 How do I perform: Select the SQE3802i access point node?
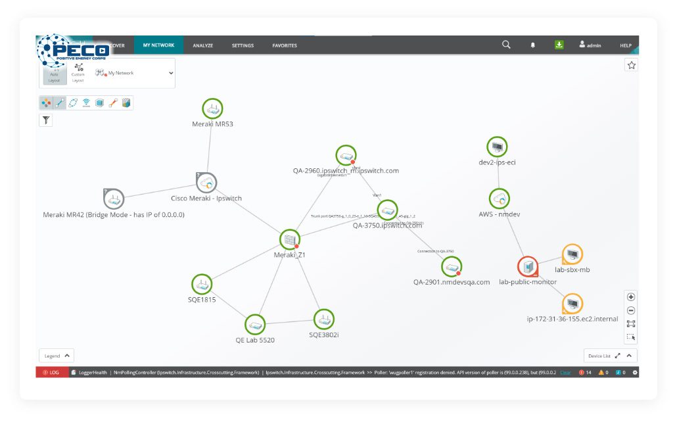324,319
